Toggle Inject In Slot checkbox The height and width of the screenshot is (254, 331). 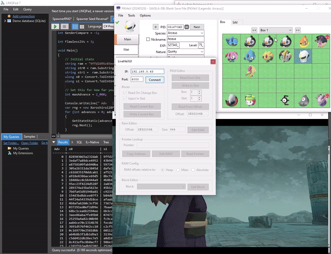click(x=125, y=99)
